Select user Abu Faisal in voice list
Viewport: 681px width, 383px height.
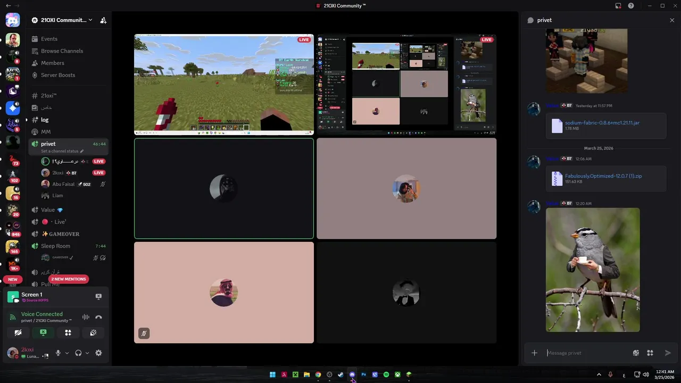click(73, 184)
